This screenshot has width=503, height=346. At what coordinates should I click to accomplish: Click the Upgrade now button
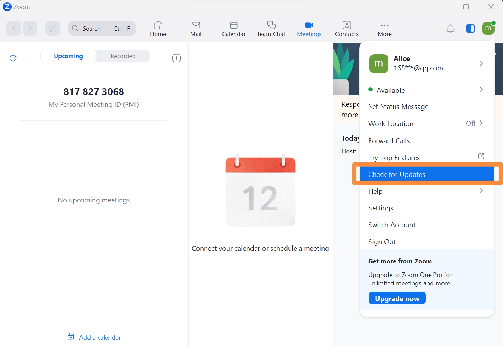pos(397,298)
